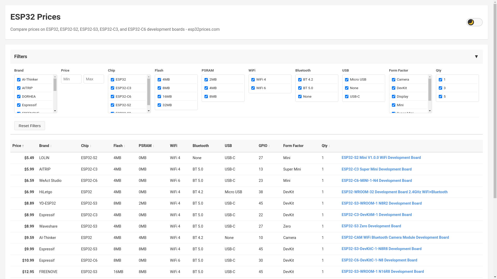The width and height of the screenshot is (497, 279).
Task: Open ESP32-C3 Super Mini Development Board link
Action: point(376,169)
